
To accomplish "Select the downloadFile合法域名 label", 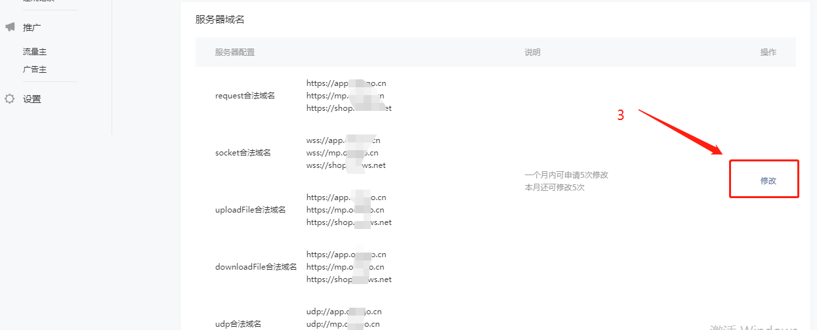I will [256, 267].
